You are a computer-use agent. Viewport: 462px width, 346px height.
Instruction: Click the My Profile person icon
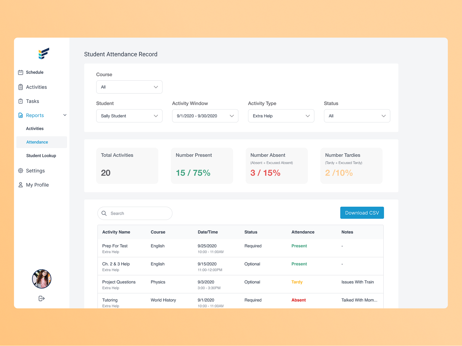tap(21, 185)
